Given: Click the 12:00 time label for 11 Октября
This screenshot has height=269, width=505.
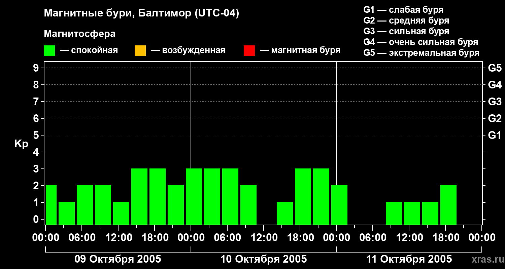Looking at the screenshot, I should [x=409, y=238].
